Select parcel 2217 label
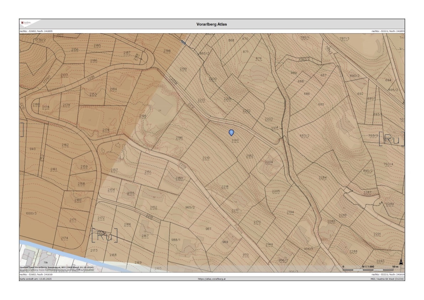 [235, 210]
